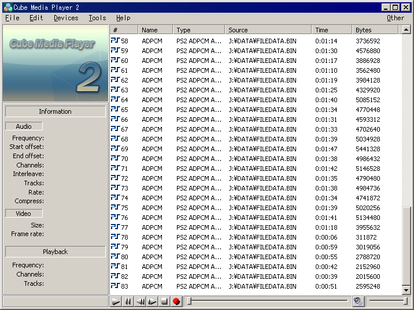Select track 72 audio icon
The height and width of the screenshot is (310, 414).
[x=116, y=178]
